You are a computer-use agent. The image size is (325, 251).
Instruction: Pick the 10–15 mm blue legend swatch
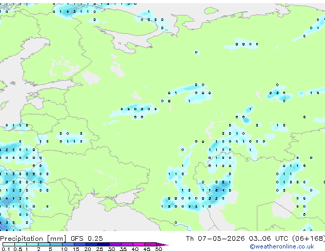tap(68, 244)
